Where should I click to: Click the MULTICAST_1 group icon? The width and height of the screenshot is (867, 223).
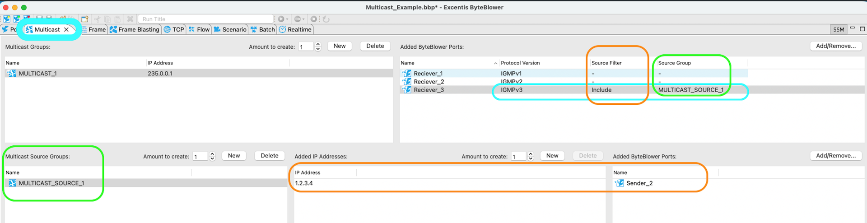(x=12, y=74)
